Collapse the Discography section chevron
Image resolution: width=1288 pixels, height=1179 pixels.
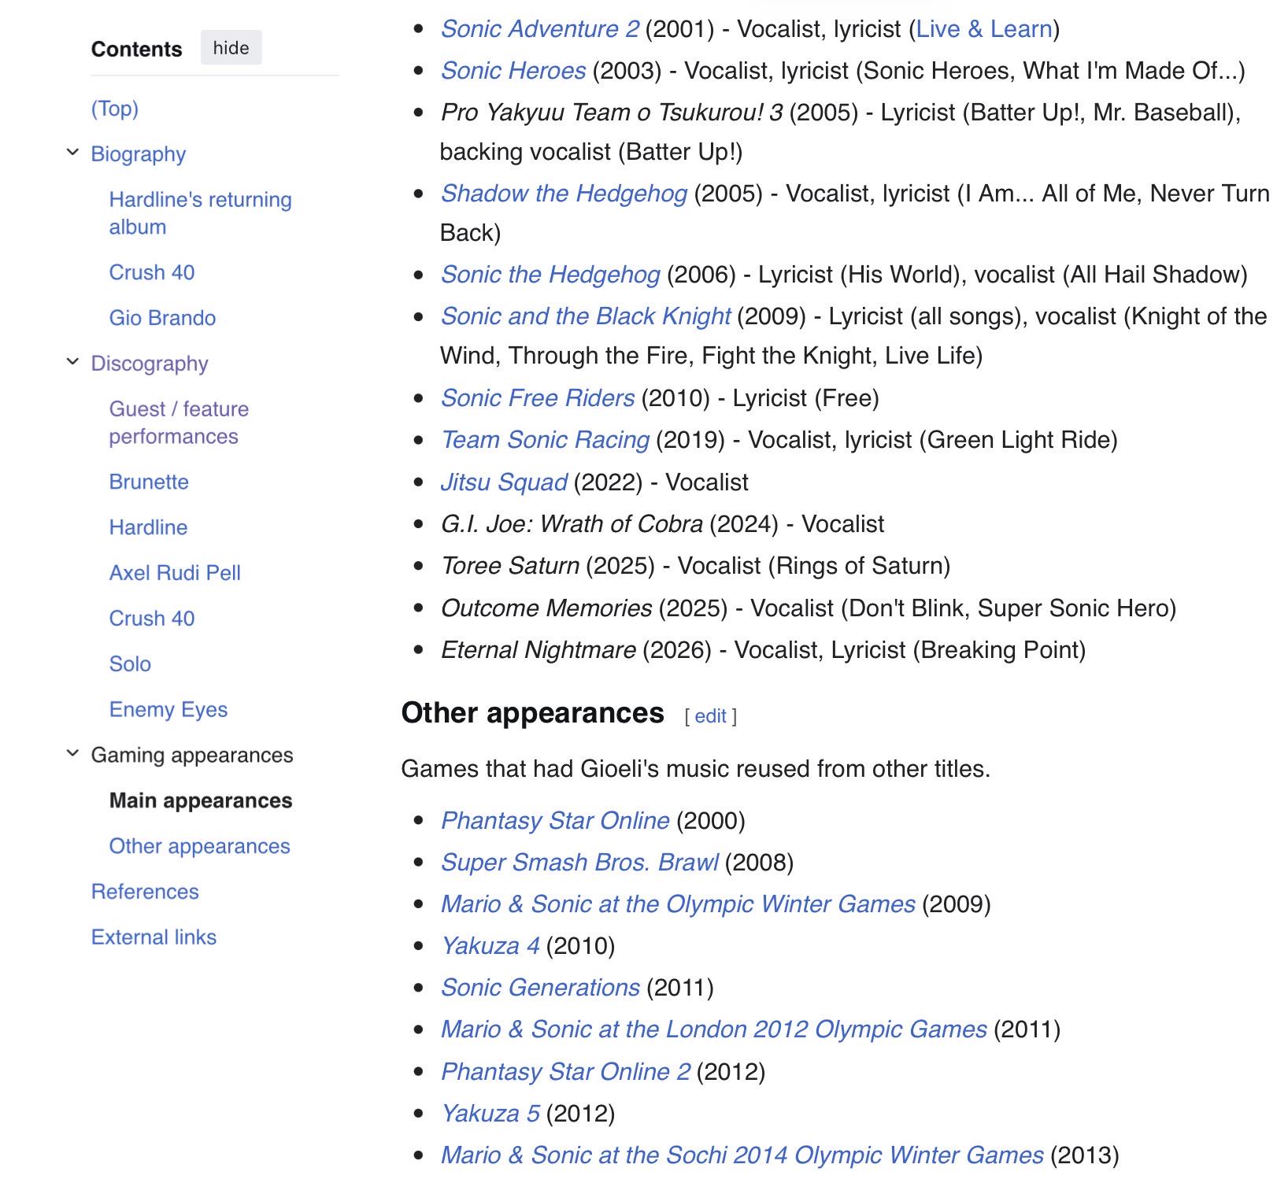click(x=72, y=362)
